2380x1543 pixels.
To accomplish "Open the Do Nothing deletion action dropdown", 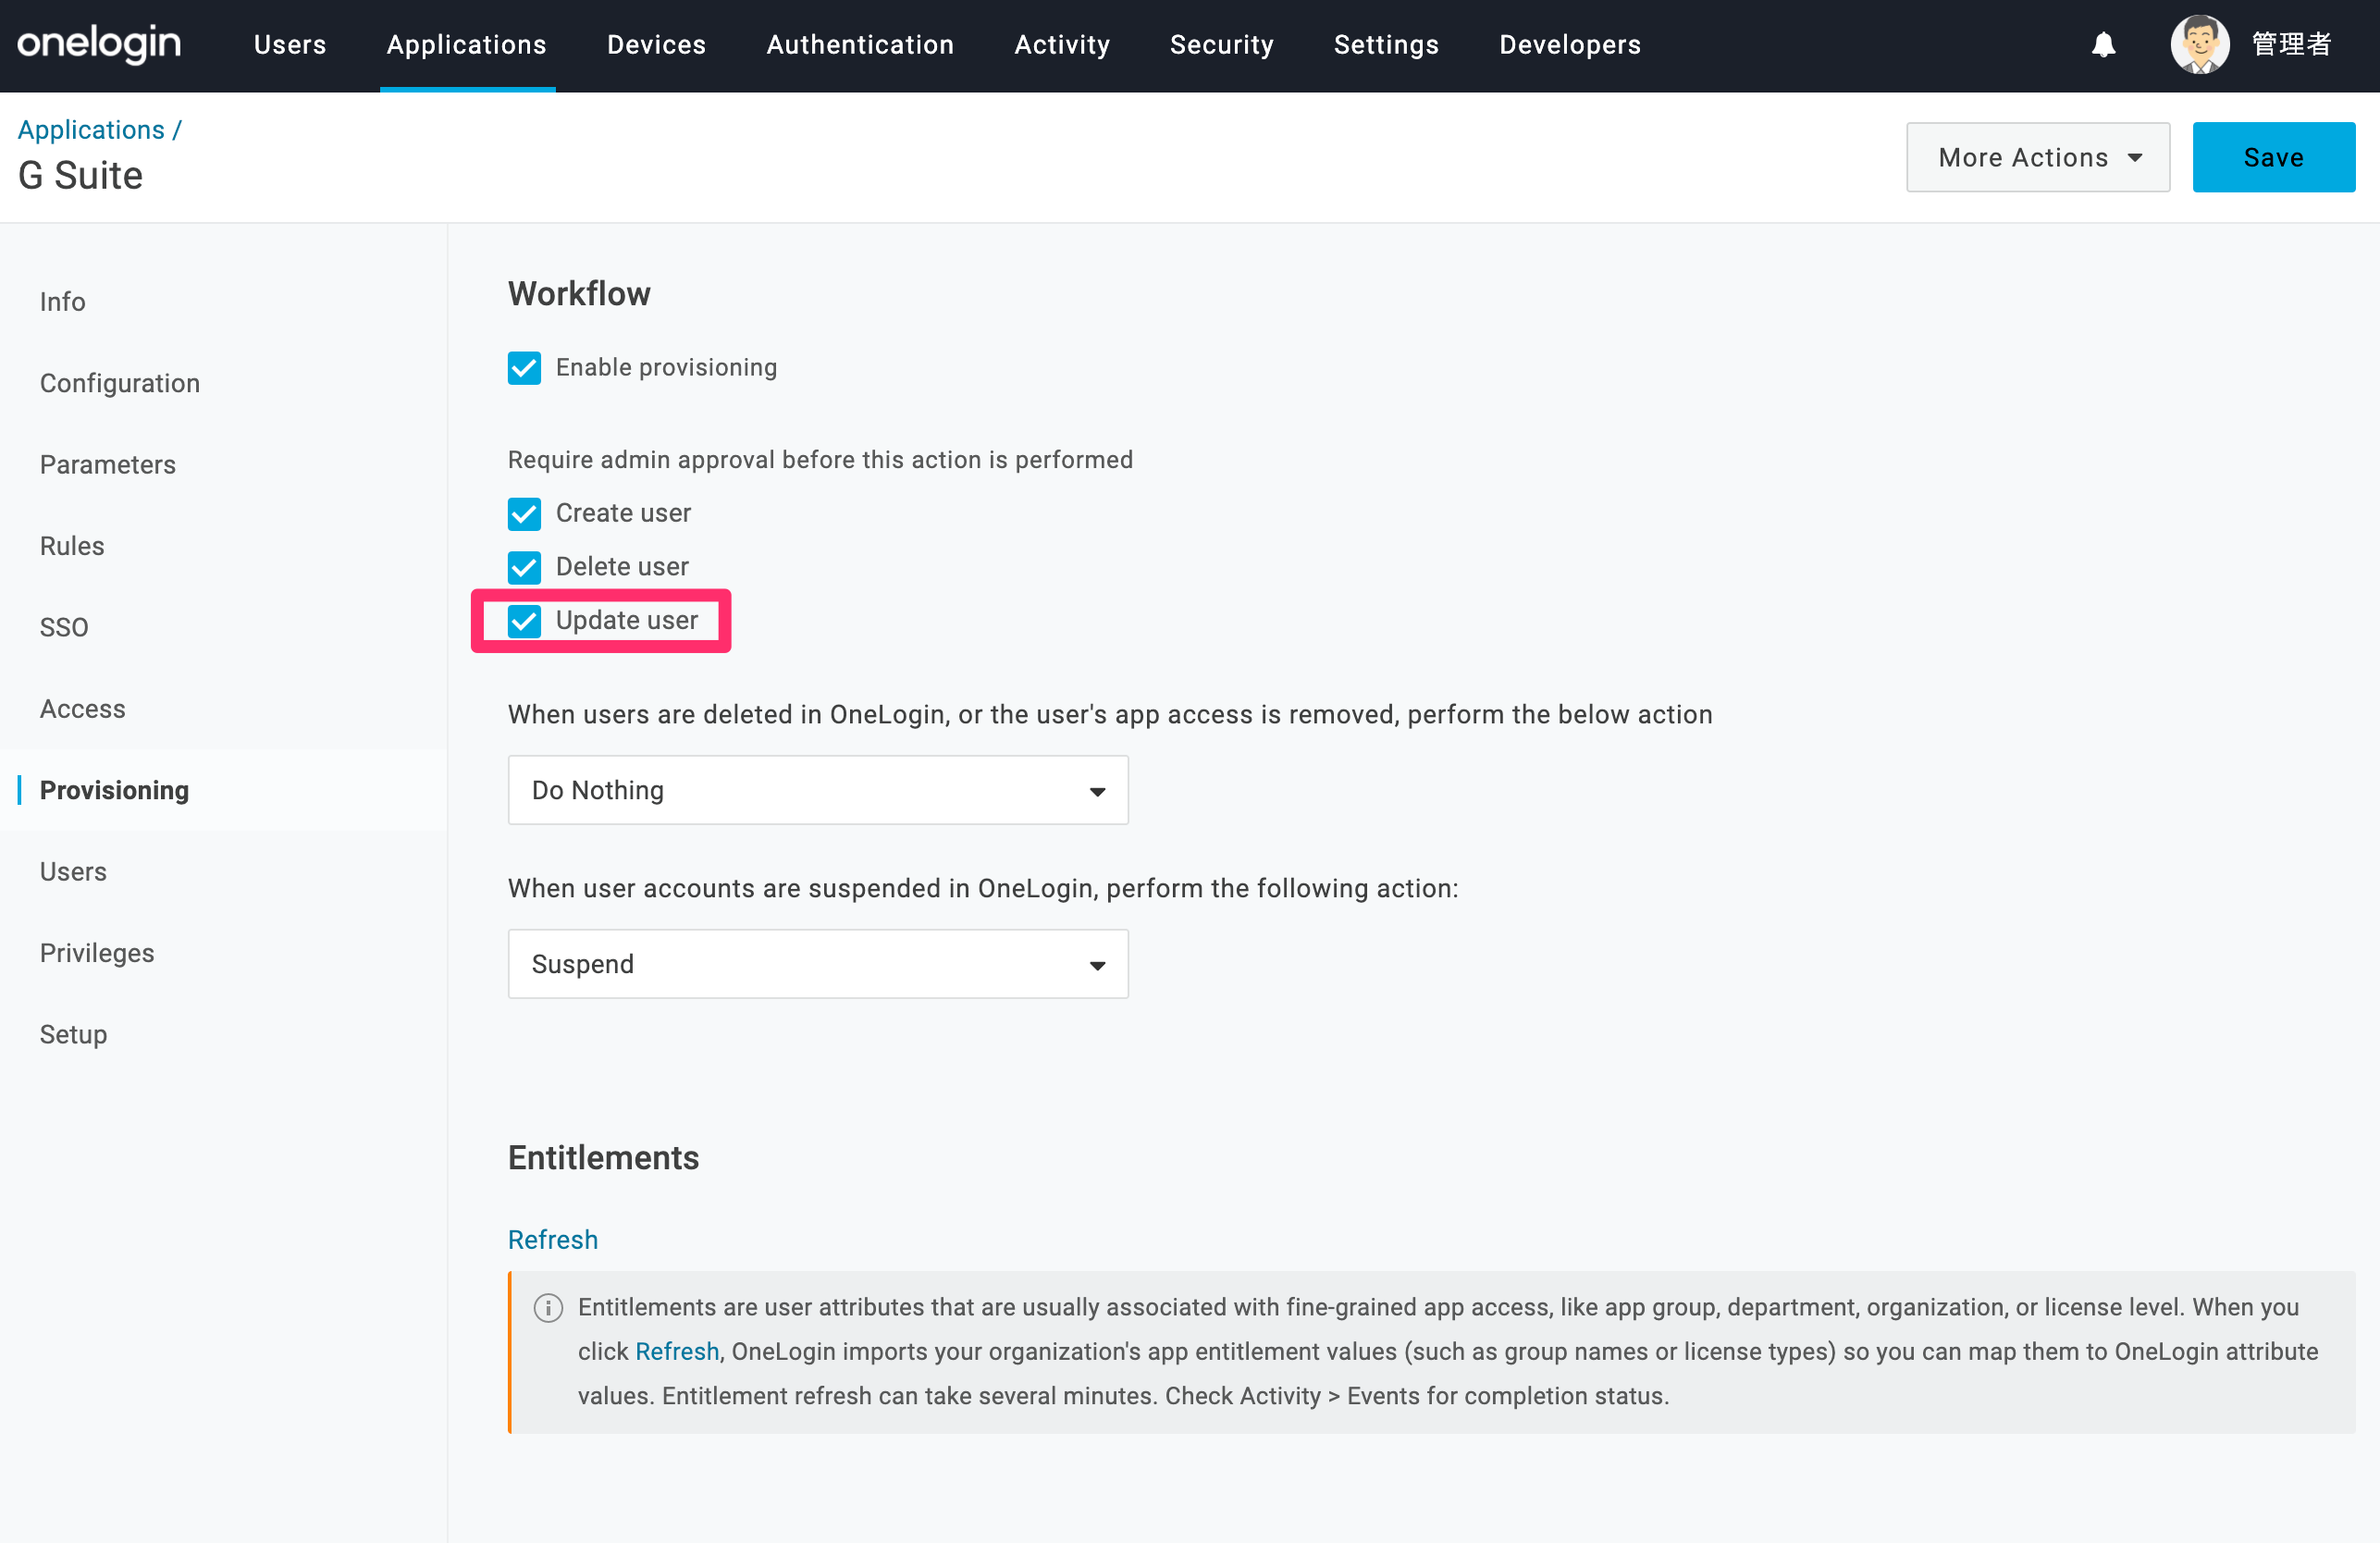I will click(x=818, y=790).
